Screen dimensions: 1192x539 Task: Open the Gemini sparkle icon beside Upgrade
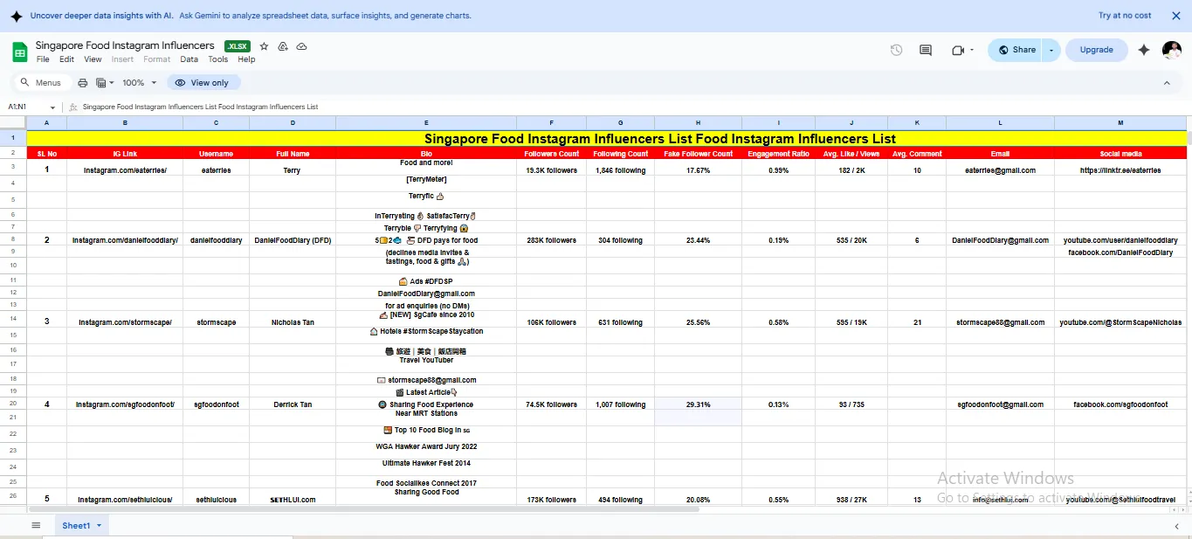click(1144, 50)
